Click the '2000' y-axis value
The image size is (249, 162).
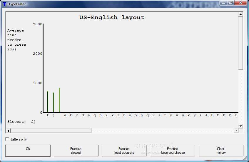pyautogui.click(x=37, y=54)
